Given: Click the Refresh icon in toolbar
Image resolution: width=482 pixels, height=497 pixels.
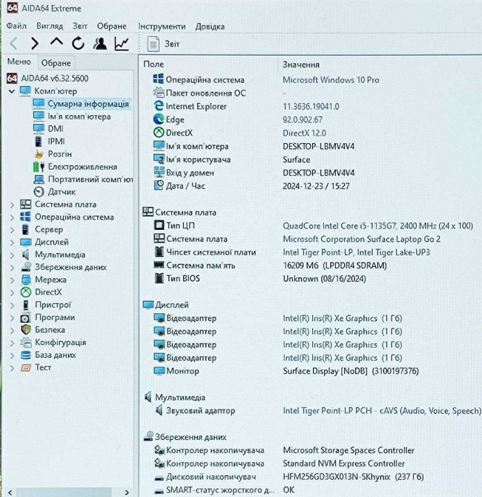Looking at the screenshot, I should coord(78,44).
